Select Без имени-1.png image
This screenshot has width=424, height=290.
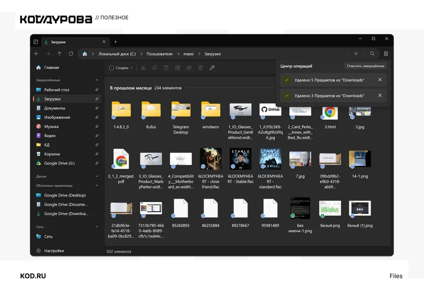pyautogui.click(x=300, y=216)
